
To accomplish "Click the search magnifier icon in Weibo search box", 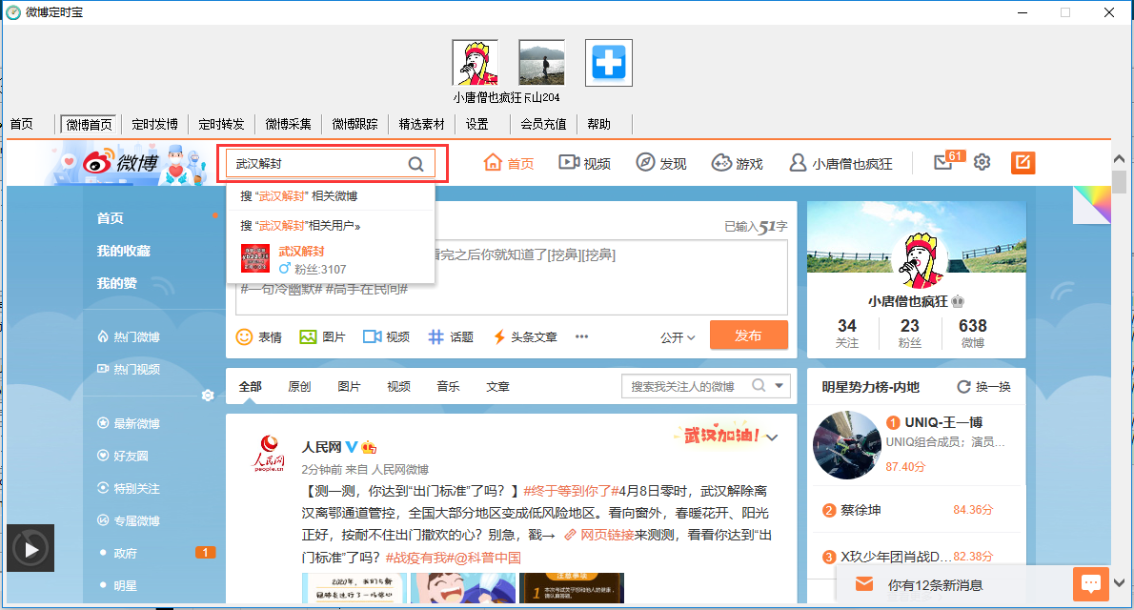I will (x=415, y=164).
